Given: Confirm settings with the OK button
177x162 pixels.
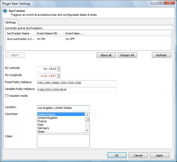Looking at the screenshot, I should (117, 155).
